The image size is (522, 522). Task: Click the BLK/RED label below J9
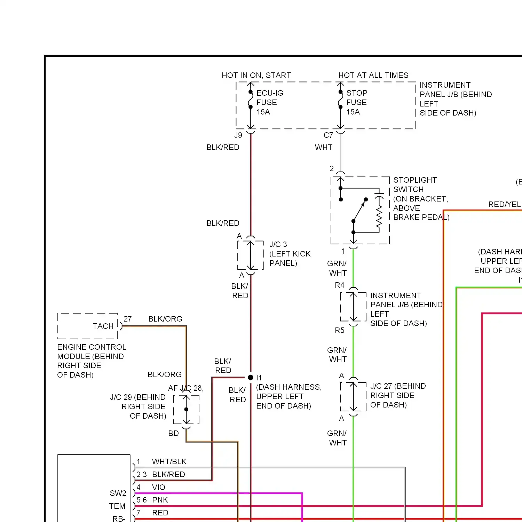click(223, 147)
